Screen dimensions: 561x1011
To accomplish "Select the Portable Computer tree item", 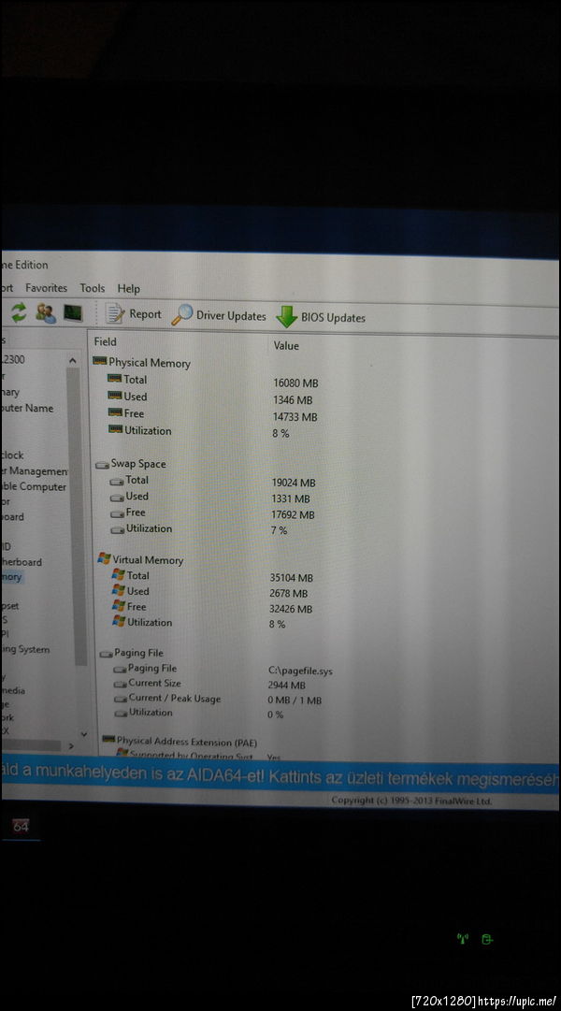I will point(35,487).
